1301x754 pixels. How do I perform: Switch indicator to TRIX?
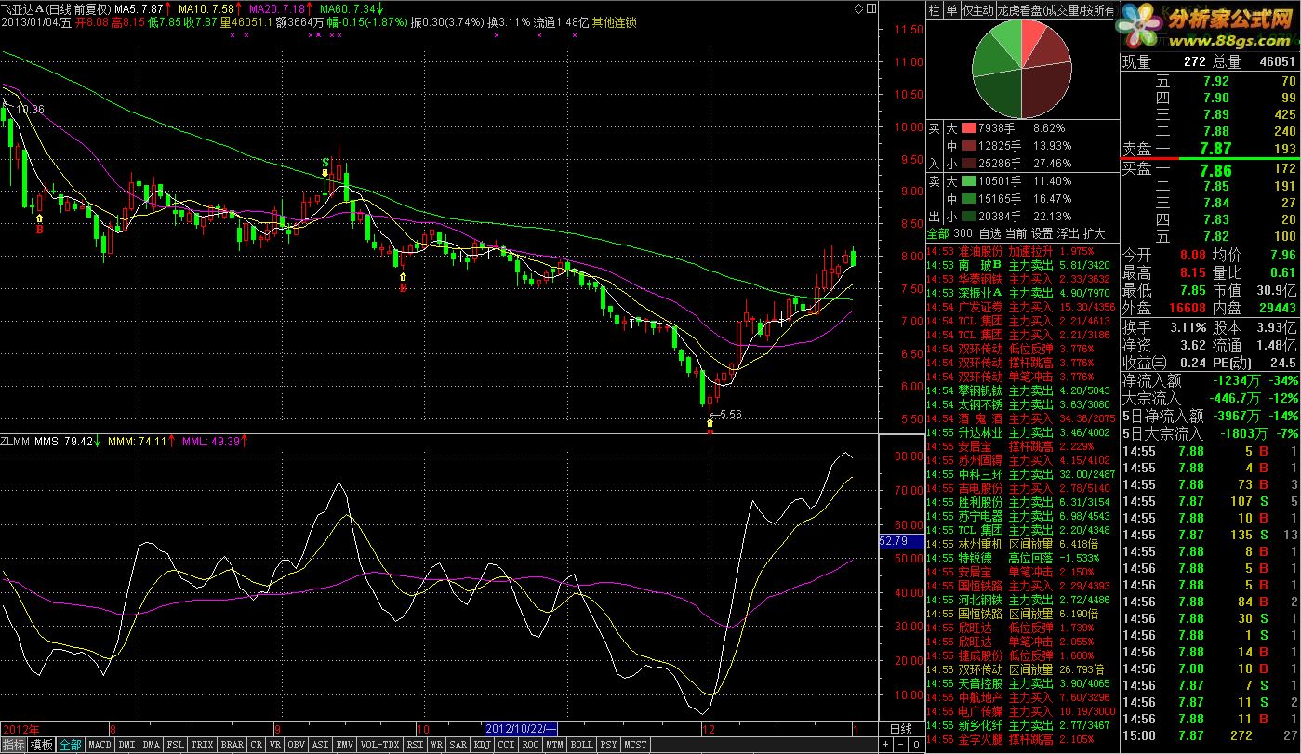(x=202, y=745)
